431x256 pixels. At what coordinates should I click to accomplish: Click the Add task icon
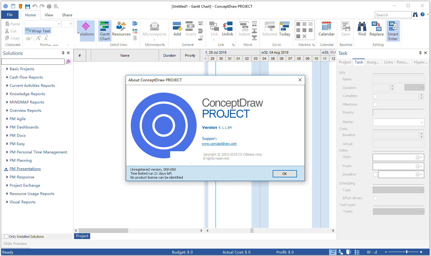point(177,29)
